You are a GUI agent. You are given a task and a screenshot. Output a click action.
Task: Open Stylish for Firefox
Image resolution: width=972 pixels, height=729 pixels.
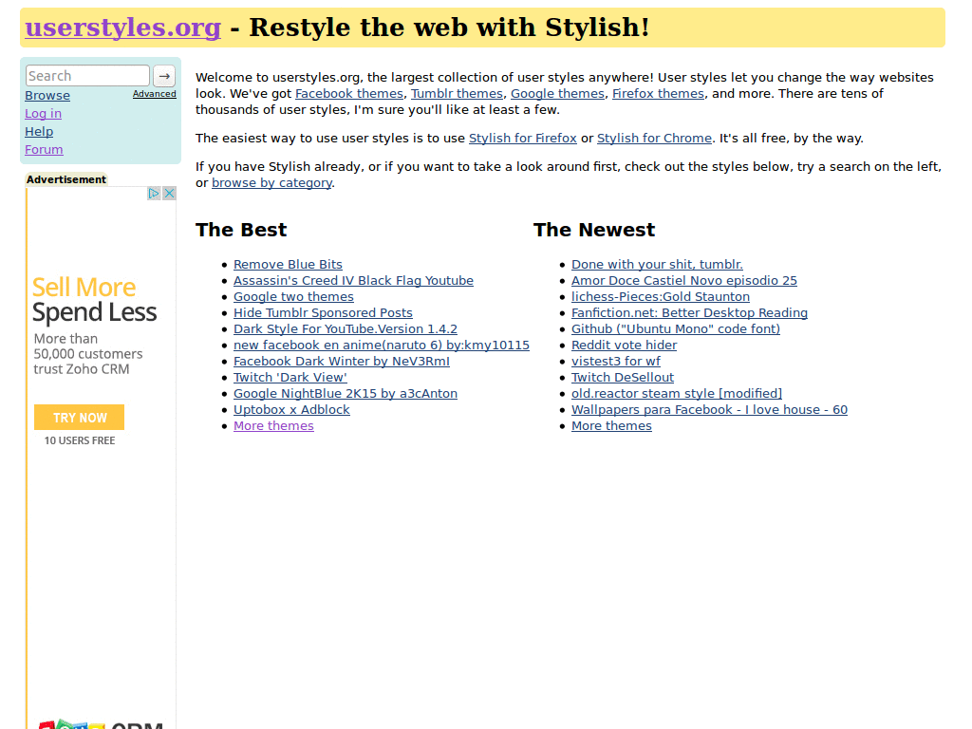click(522, 138)
